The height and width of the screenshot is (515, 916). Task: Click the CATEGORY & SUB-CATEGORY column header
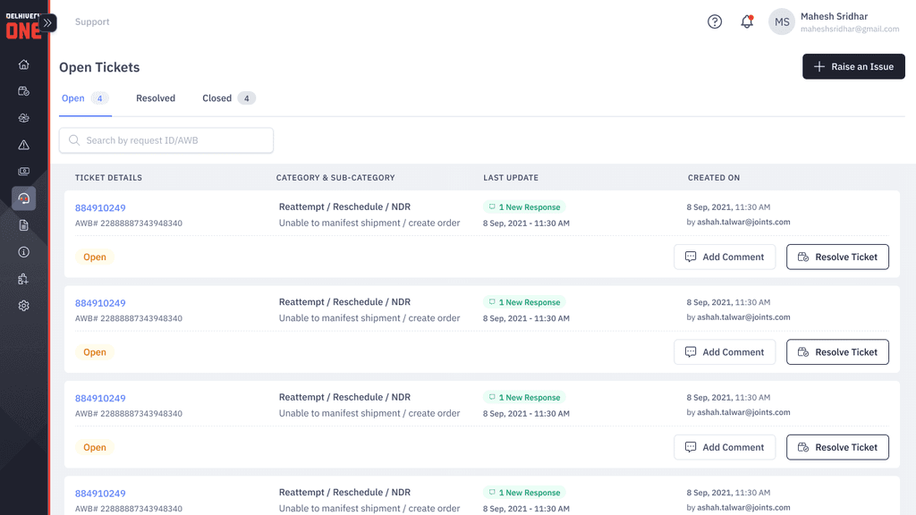pyautogui.click(x=335, y=178)
